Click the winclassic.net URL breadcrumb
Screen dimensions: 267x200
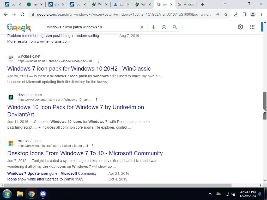[x=56, y=61]
